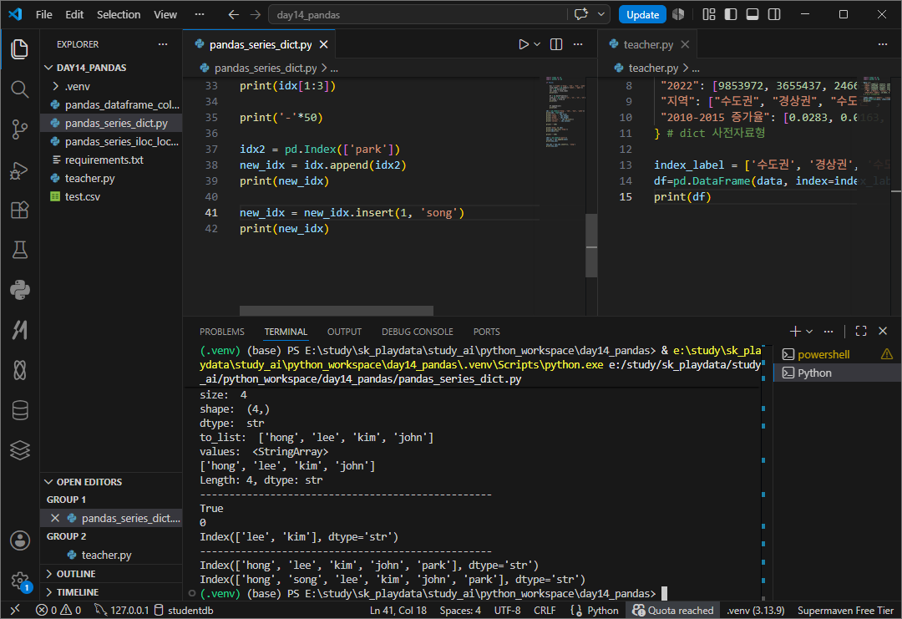
Task: Open the stacked layers icon in activity bar
Action: [x=19, y=450]
